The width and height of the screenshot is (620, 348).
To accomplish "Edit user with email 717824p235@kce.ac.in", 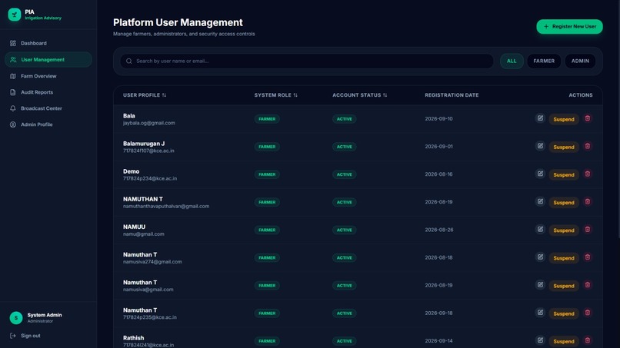I will 540,313.
